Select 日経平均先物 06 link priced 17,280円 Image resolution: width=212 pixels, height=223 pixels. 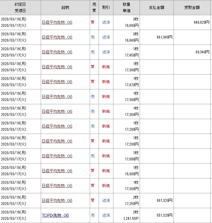(57, 126)
